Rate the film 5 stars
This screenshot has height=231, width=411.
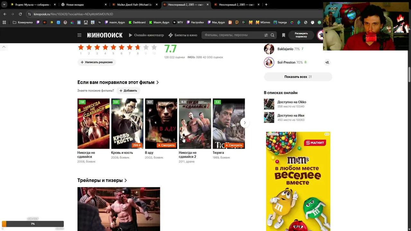pos(113,47)
